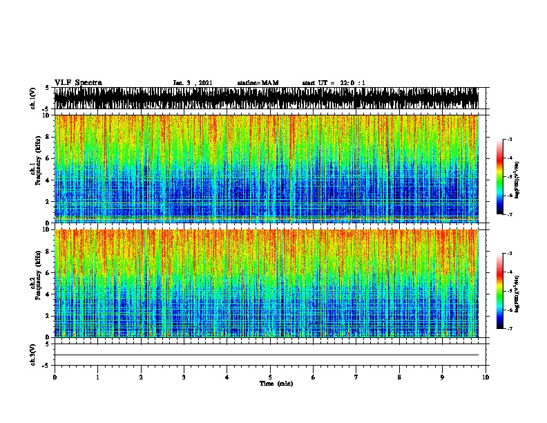Screen dimensions: 547x423
Task: Click the 'ch.3(V)' axis label
Action: (x=33, y=355)
